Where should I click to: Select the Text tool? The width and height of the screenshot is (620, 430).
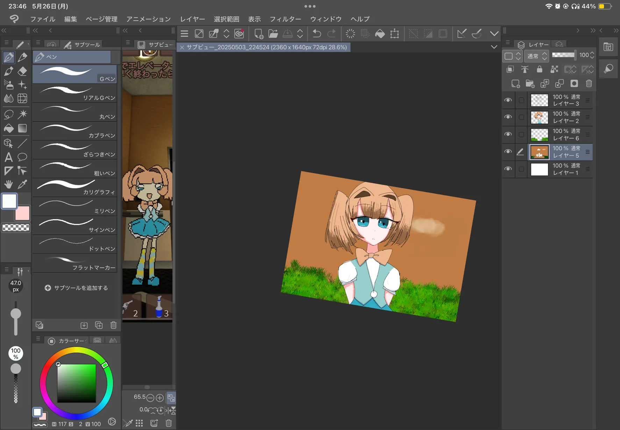tap(8, 157)
